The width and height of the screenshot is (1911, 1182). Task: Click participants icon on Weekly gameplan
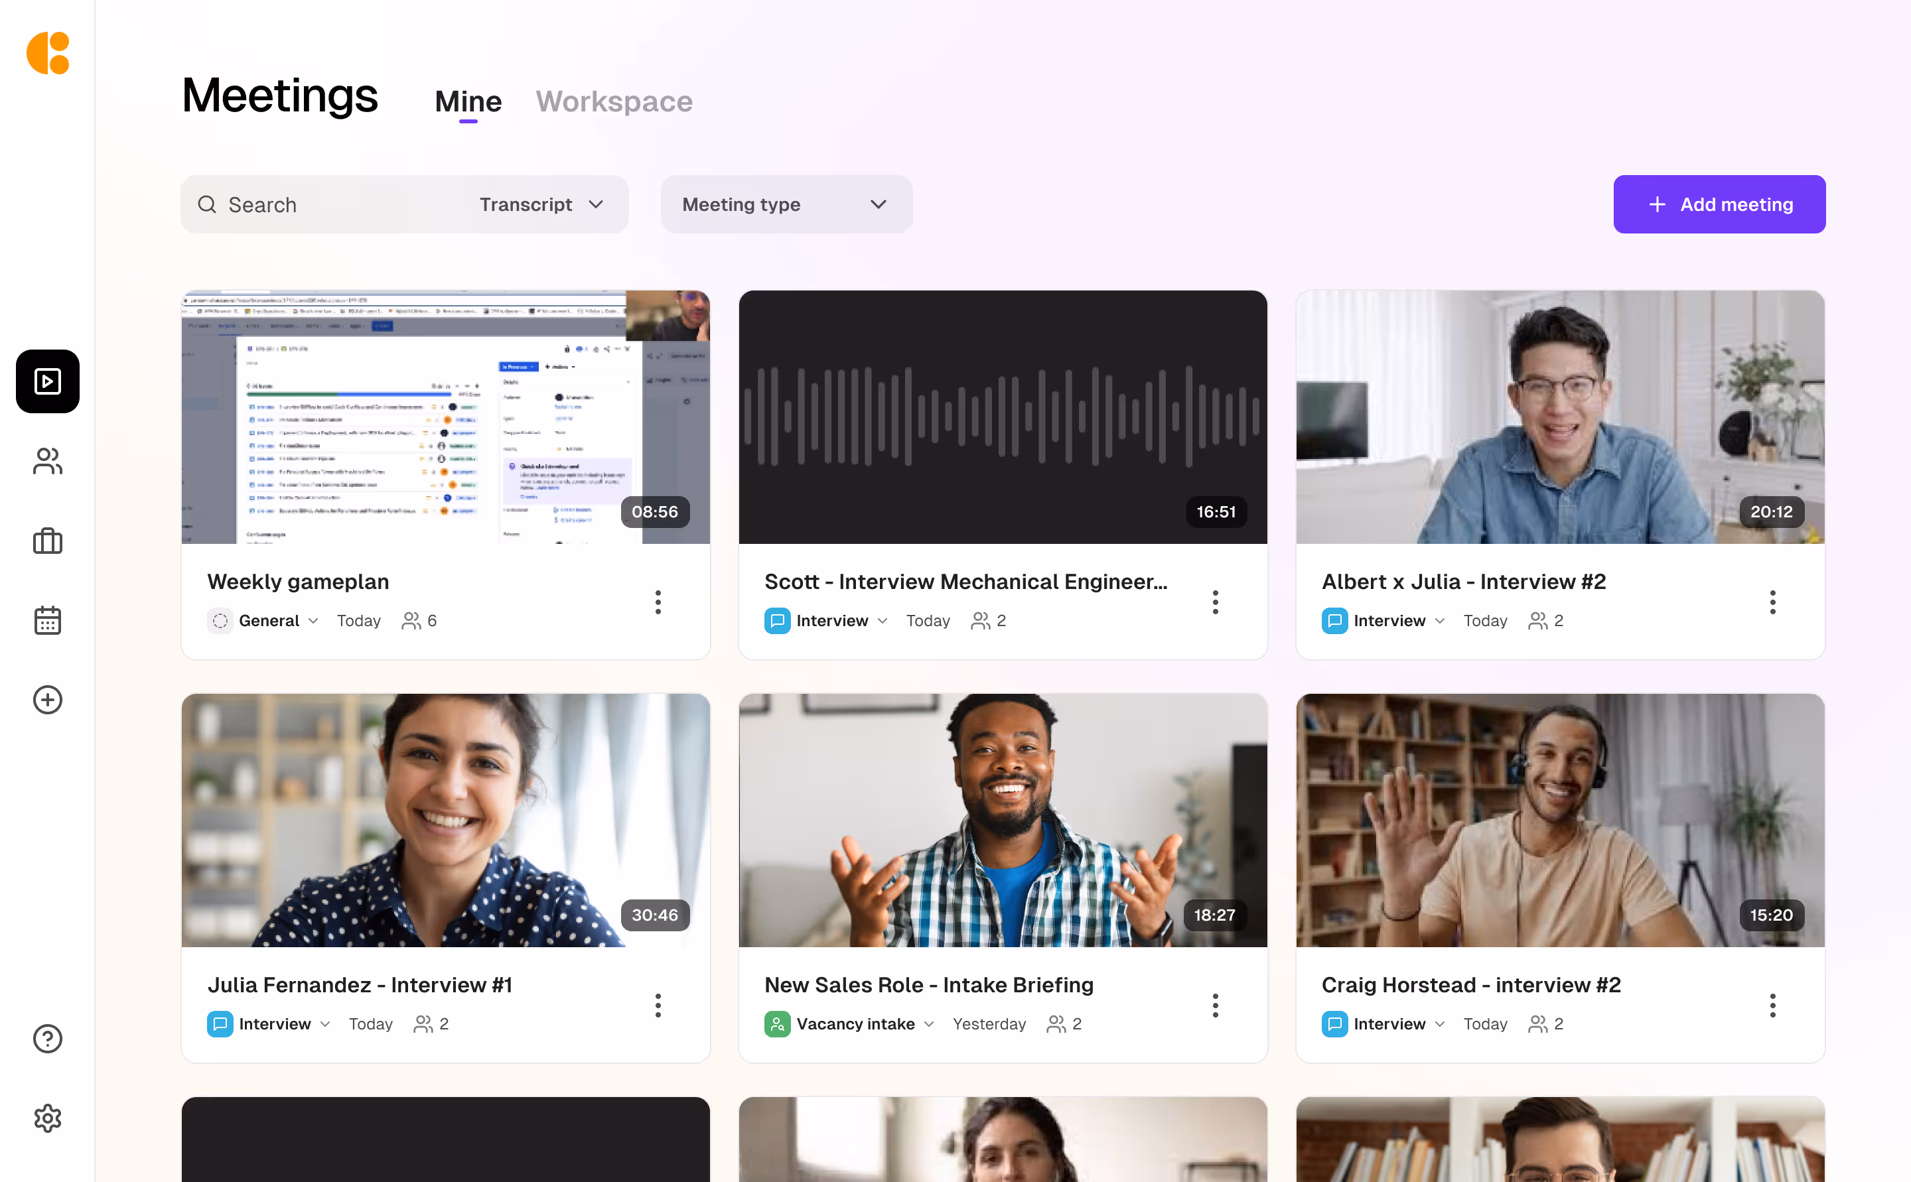411,621
